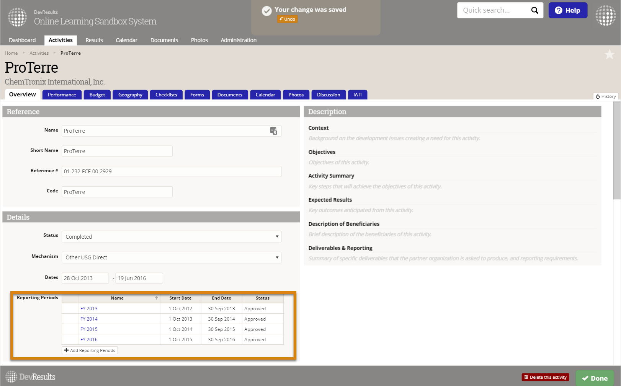This screenshot has height=386, width=621.
Task: Switch to the activity Calendar tab
Action: (x=265, y=95)
